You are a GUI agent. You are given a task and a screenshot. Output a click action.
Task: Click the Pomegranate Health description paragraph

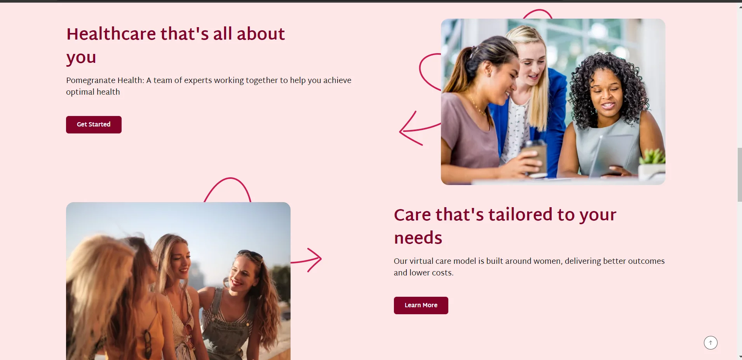(209, 86)
